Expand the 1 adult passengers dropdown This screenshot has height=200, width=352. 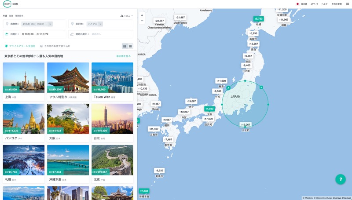tap(127, 16)
